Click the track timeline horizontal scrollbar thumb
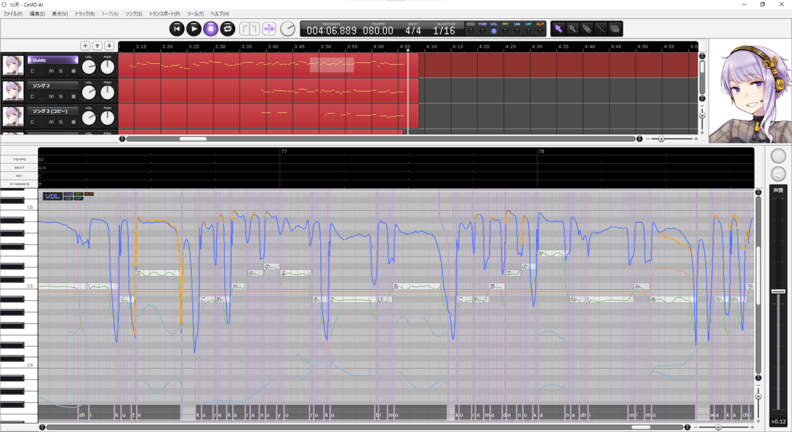The width and height of the screenshot is (792, 432). tap(193, 139)
